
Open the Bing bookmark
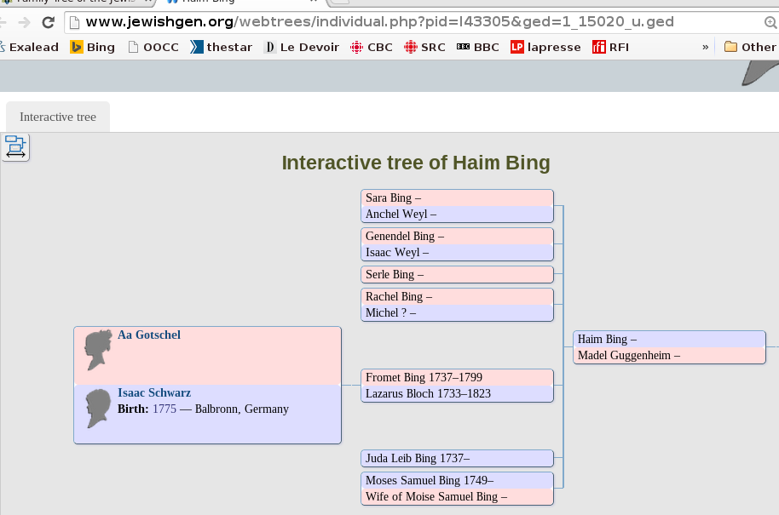tap(92, 47)
